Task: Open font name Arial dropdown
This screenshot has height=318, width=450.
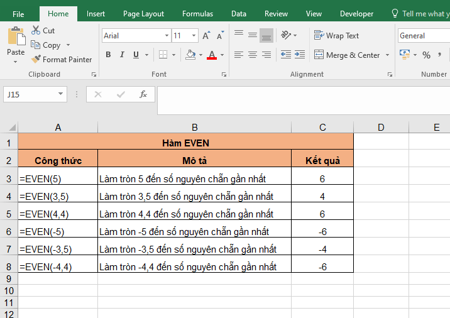Action: pyautogui.click(x=167, y=36)
